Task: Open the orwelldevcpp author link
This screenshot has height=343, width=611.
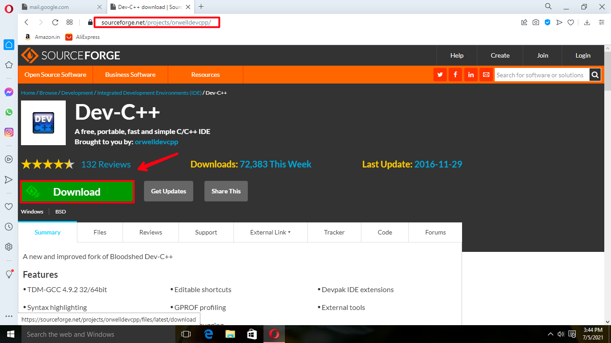Action: click(x=157, y=142)
